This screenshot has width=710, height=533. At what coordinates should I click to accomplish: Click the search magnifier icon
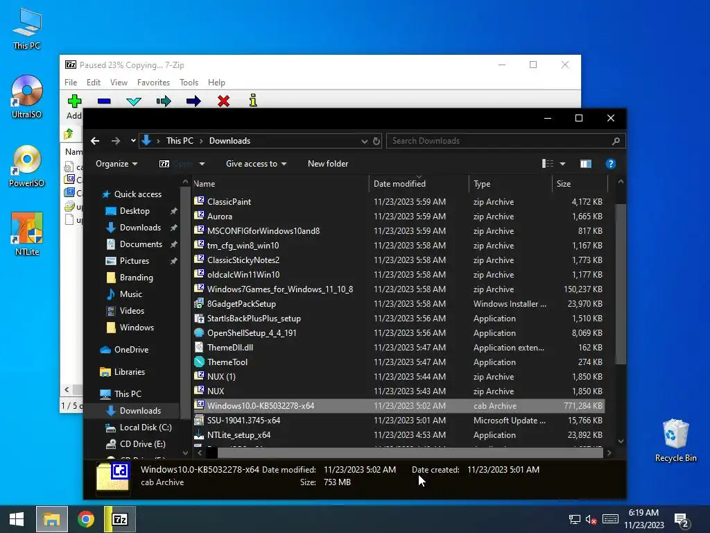pyautogui.click(x=616, y=141)
